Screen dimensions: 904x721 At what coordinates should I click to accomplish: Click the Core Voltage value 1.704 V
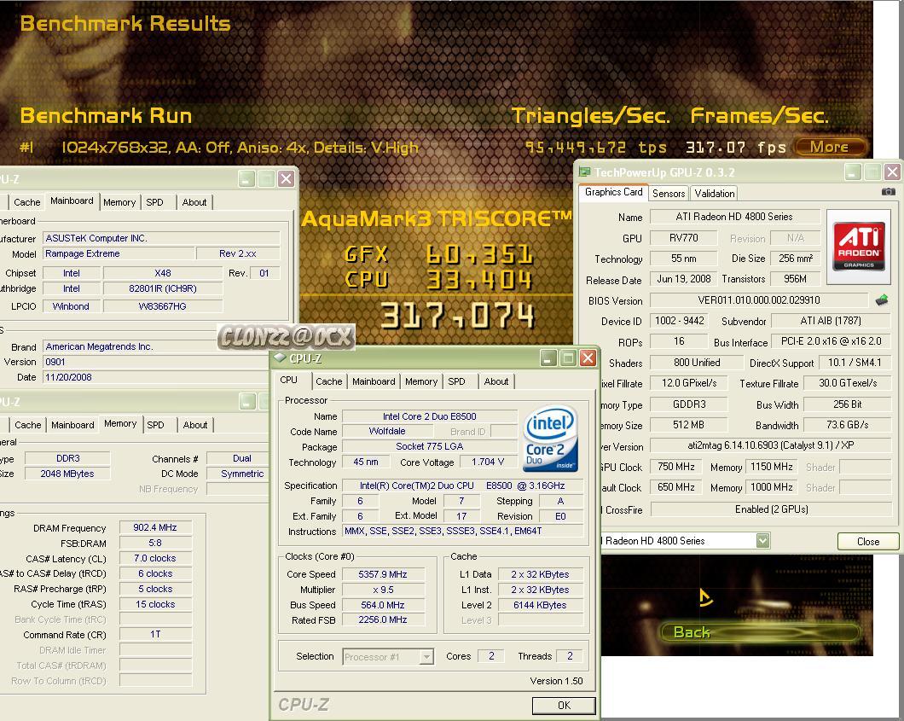488,462
